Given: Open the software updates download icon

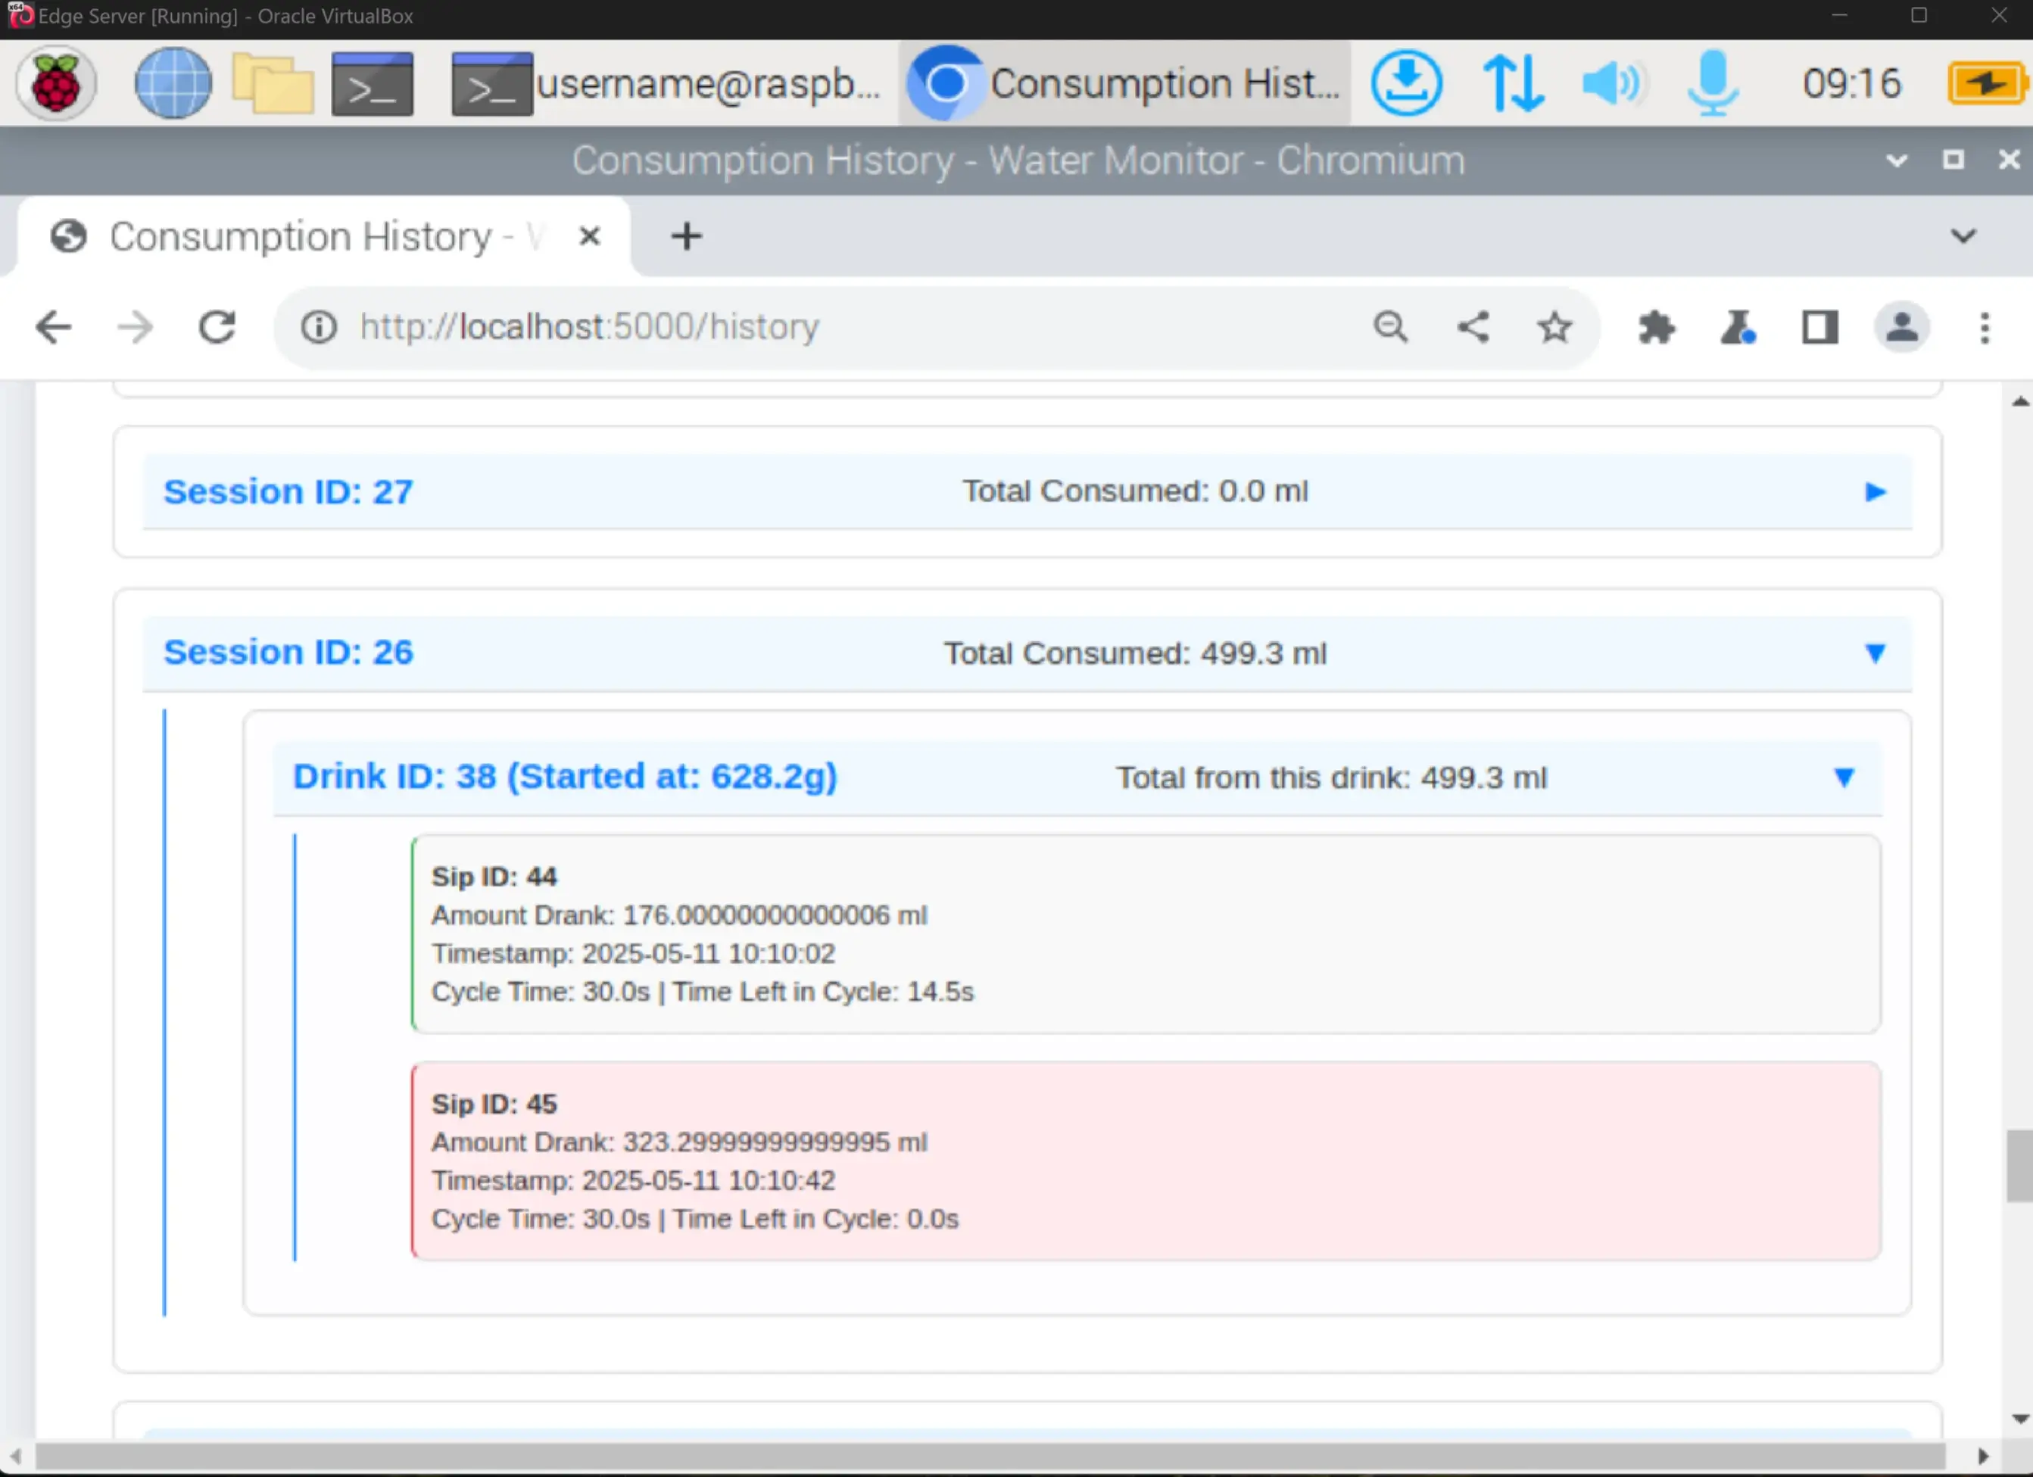Looking at the screenshot, I should [x=1406, y=83].
